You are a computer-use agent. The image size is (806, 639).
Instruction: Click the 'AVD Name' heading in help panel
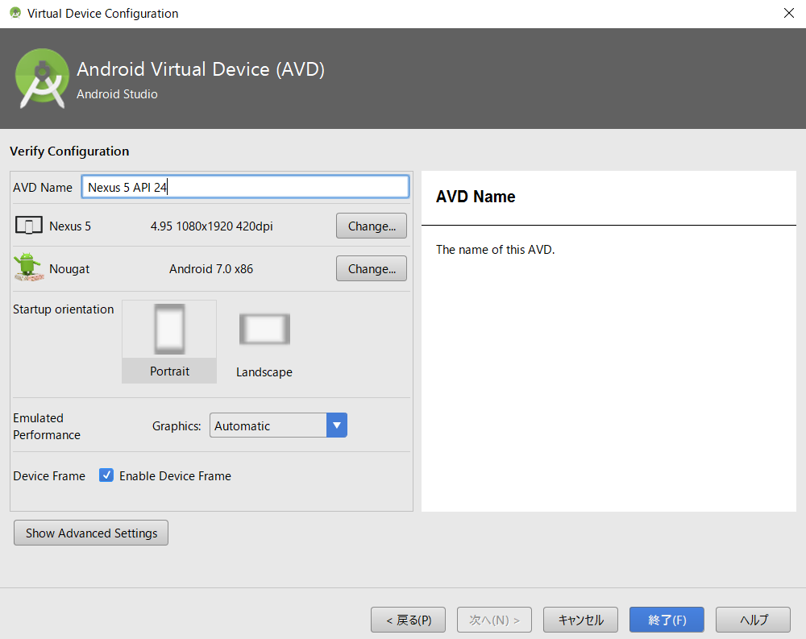476,197
